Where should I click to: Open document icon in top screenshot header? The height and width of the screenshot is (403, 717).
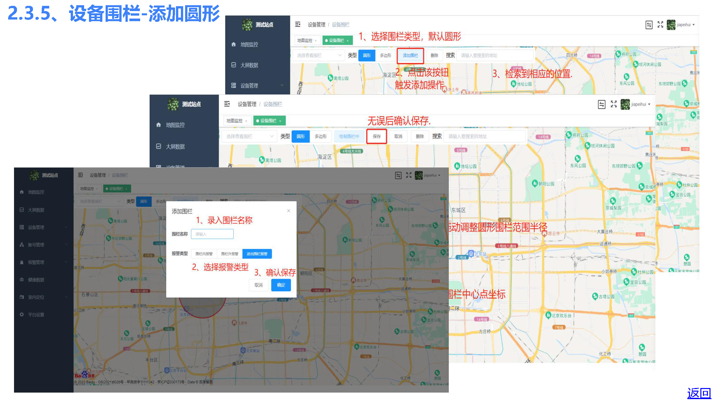click(x=649, y=25)
